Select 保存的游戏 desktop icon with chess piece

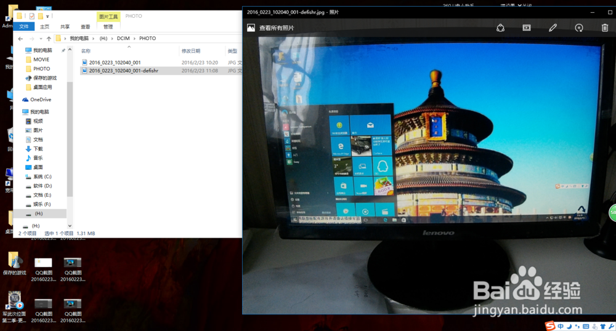tap(14, 263)
